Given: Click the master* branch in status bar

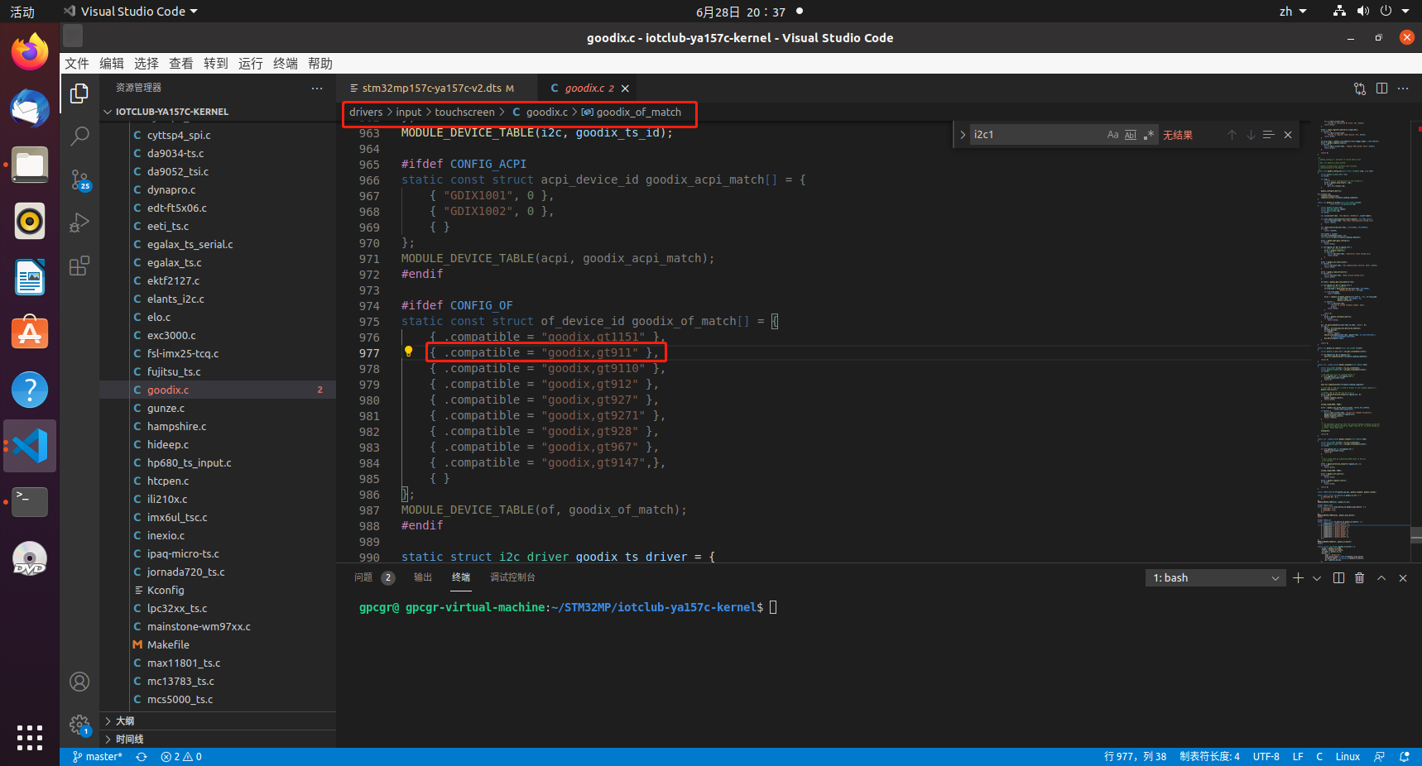Looking at the screenshot, I should 98,757.
